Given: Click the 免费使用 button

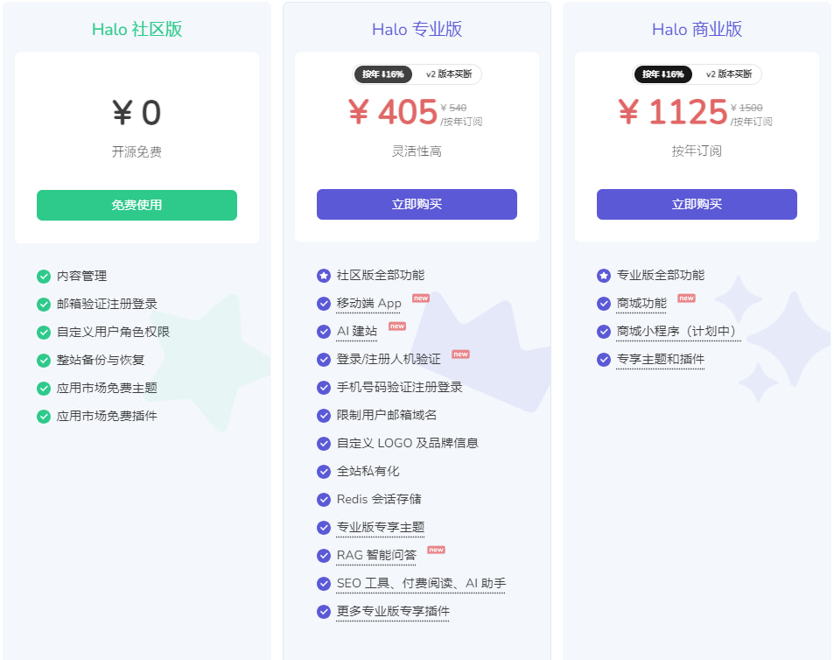Looking at the screenshot, I should pos(137,205).
